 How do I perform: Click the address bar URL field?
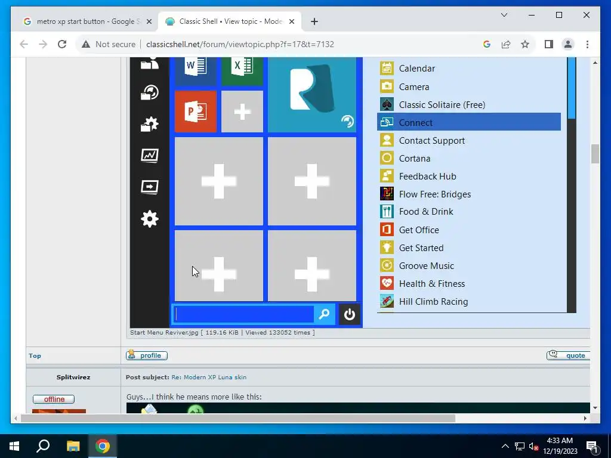(x=240, y=44)
